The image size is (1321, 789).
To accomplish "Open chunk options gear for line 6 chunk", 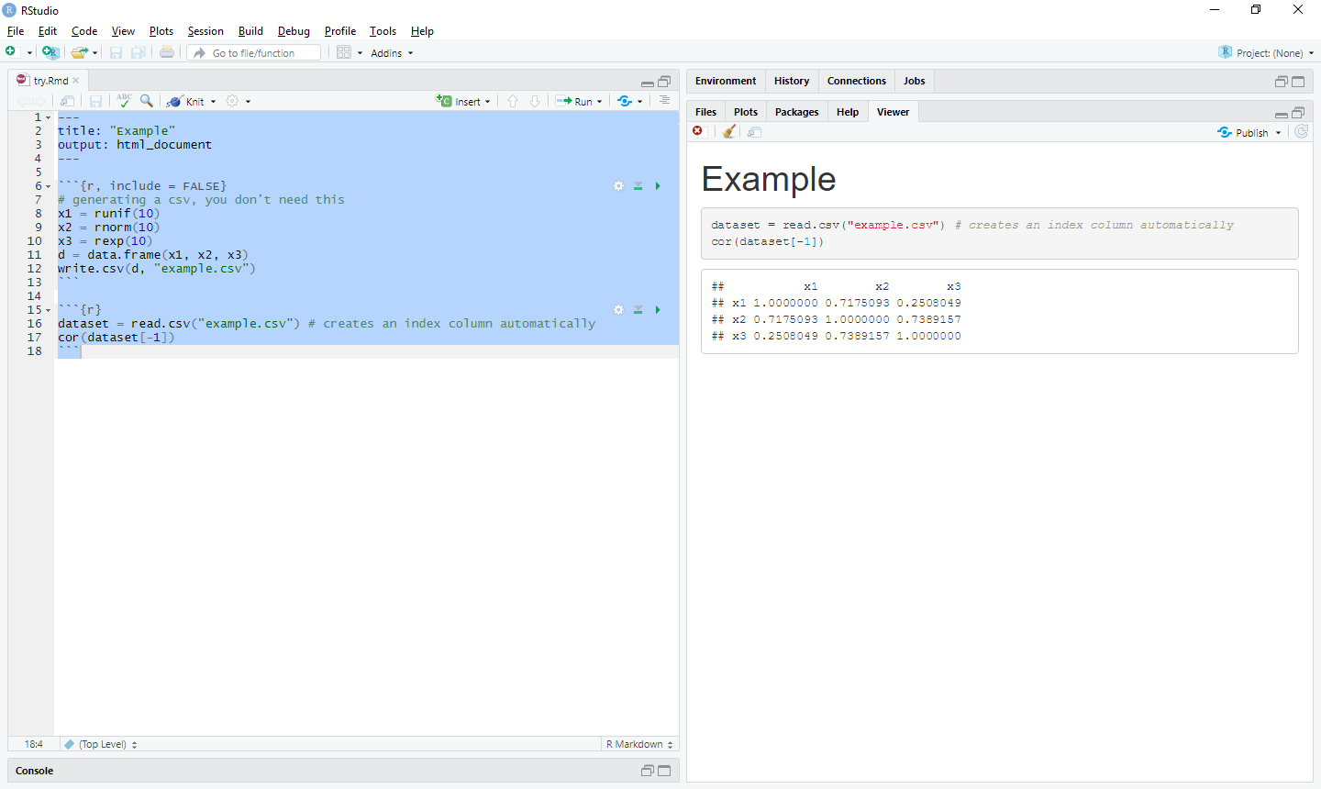I will click(x=618, y=185).
